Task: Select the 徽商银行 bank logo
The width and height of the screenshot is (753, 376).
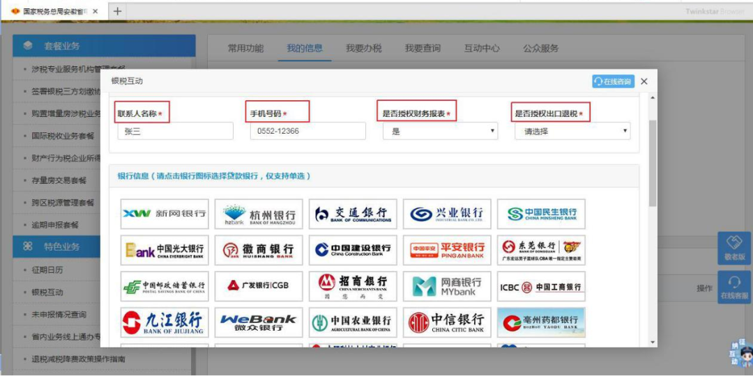Action: pyautogui.click(x=259, y=250)
